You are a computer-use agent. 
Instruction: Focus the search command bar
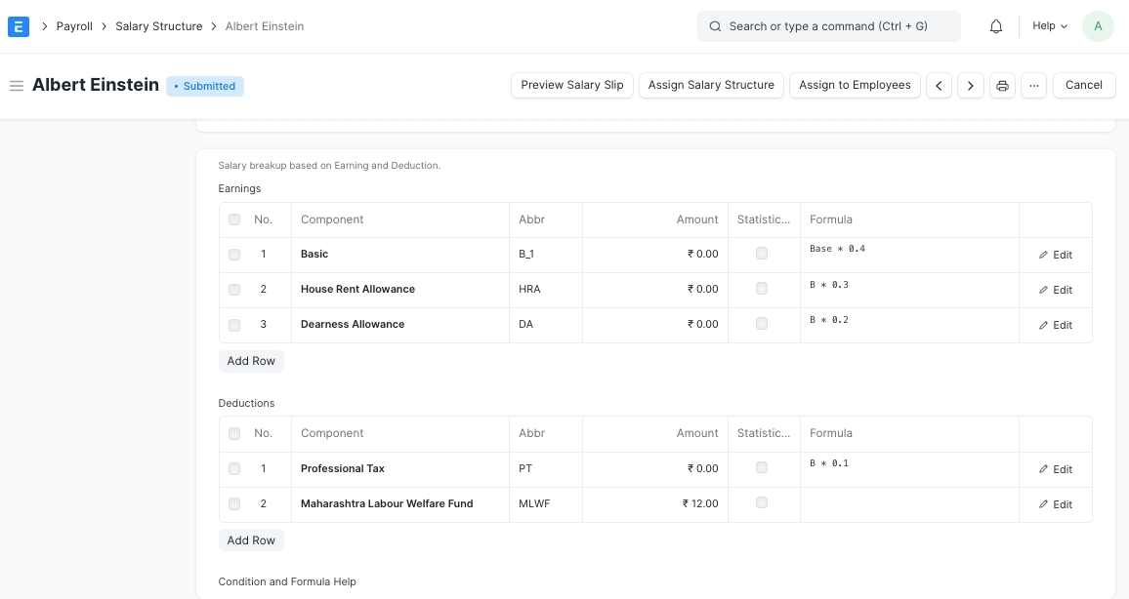coord(828,26)
